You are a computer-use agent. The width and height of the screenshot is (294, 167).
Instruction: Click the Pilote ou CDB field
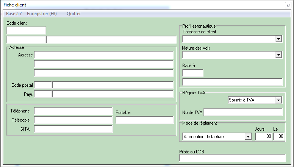tap(232, 158)
